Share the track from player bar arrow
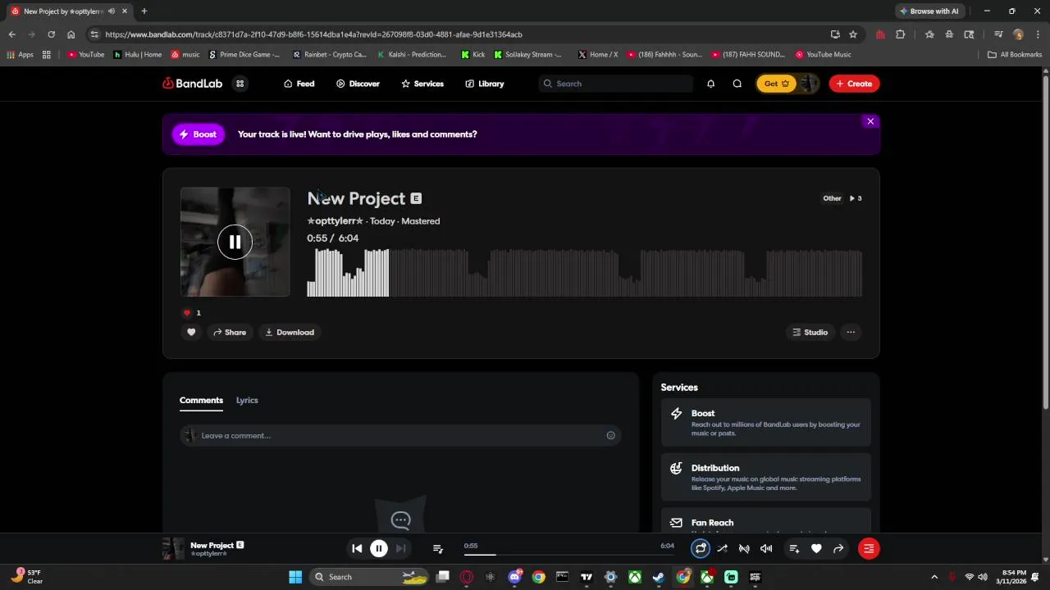This screenshot has height=590, width=1050. pyautogui.click(x=838, y=548)
